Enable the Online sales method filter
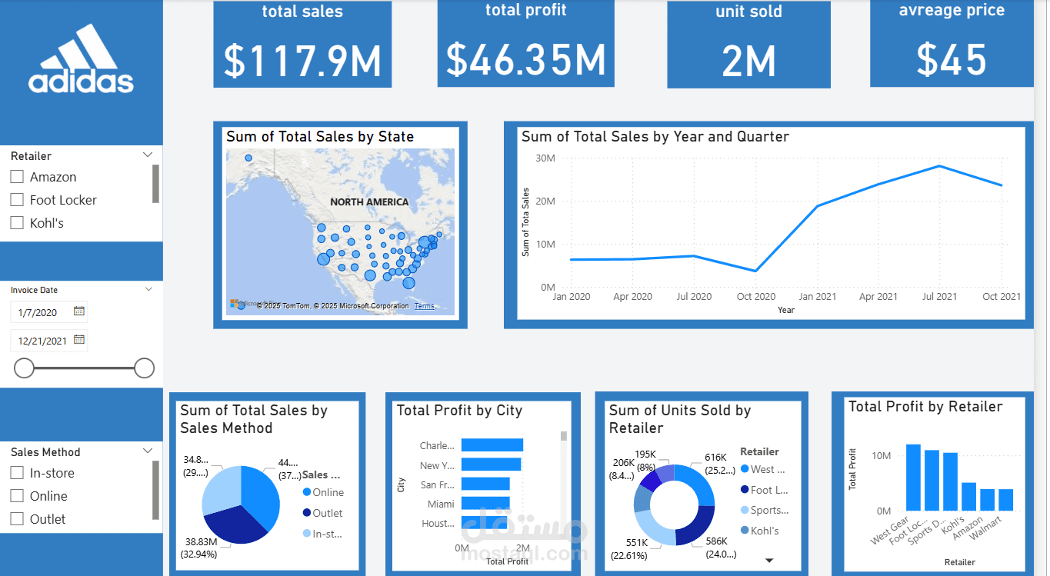Screen dimensions: 1050x576 [x=17, y=496]
